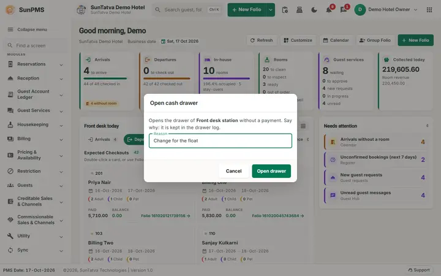Viewport: 441px width, 276px height.
Task: Click the clipboard clock icon in header
Action: pos(285,10)
